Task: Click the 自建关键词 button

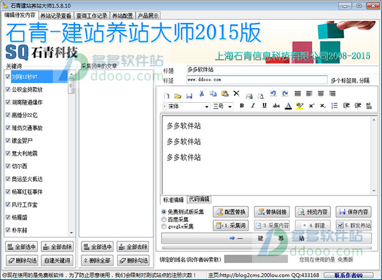Action: click(56, 260)
